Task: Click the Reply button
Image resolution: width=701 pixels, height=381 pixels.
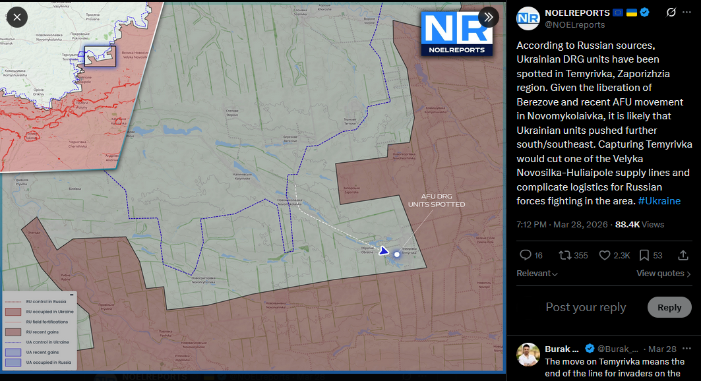Action: click(669, 307)
